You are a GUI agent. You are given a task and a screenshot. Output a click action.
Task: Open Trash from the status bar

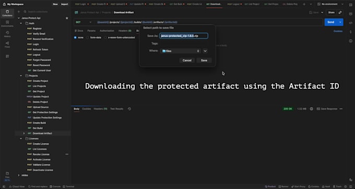pos(337,186)
